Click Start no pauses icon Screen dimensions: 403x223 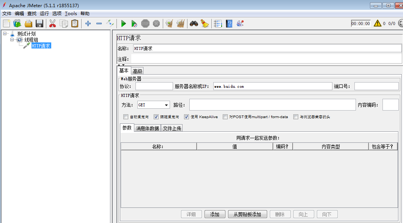tap(134, 23)
